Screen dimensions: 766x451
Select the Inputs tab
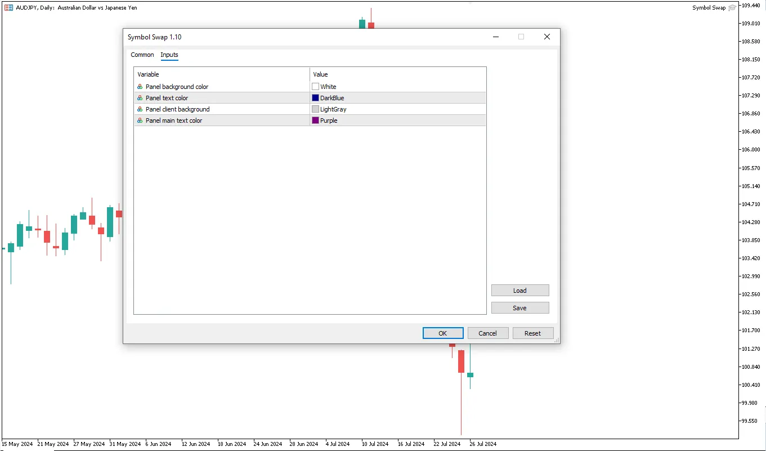[x=169, y=55]
